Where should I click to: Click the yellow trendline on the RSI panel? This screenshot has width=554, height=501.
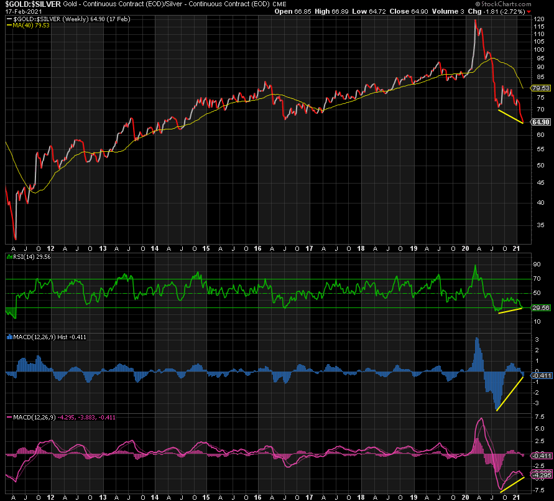click(511, 310)
